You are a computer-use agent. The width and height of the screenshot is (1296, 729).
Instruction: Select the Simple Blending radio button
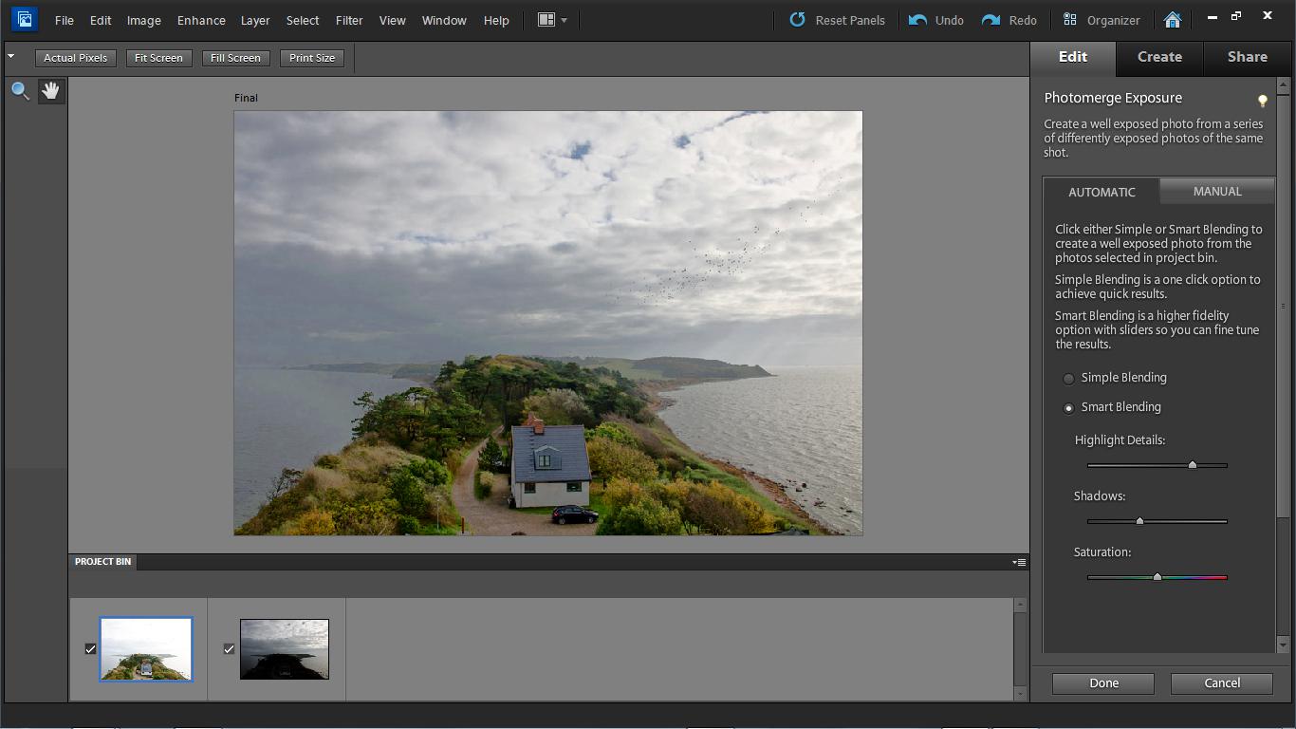[1069, 379]
